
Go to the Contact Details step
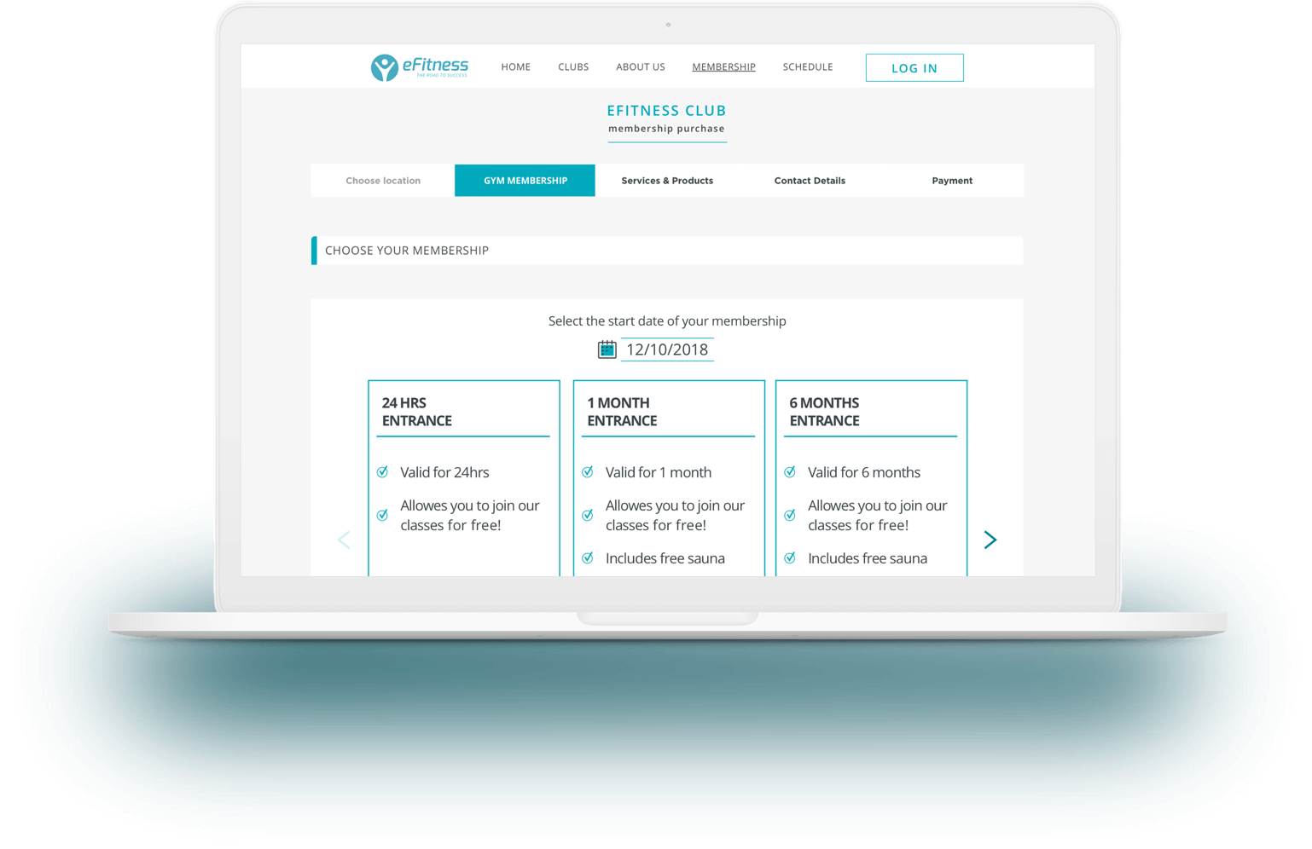point(810,181)
